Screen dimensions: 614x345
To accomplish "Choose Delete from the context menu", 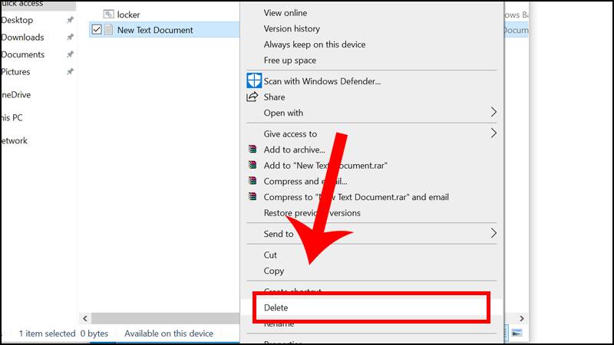I will (276, 307).
